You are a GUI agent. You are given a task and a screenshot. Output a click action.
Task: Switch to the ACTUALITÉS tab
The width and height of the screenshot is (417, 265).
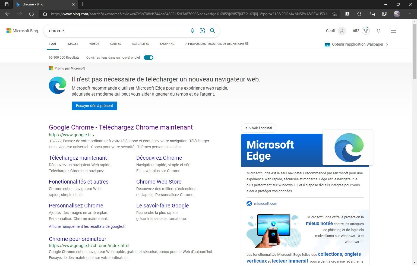pos(140,44)
